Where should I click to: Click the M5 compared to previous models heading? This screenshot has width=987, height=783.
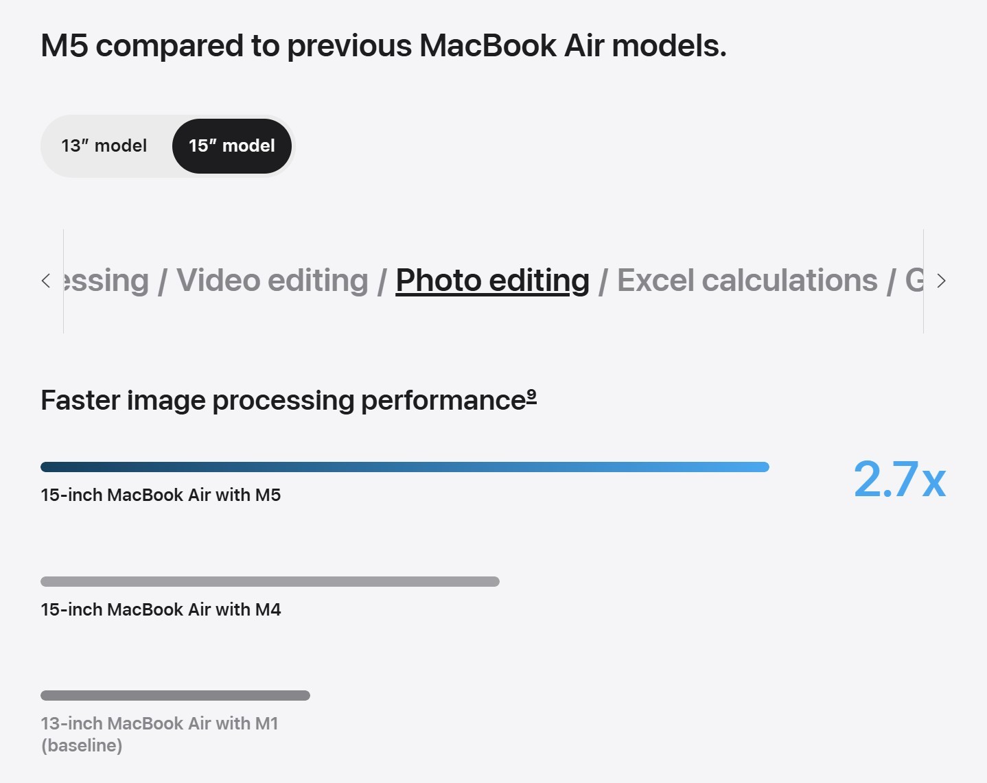383,46
